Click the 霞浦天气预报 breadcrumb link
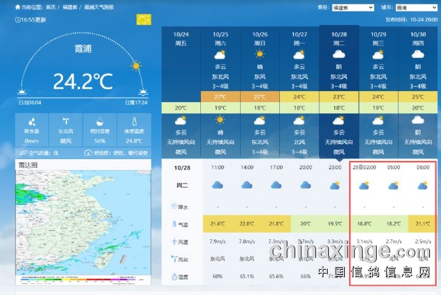The height and width of the screenshot is (295, 441). (x=101, y=7)
